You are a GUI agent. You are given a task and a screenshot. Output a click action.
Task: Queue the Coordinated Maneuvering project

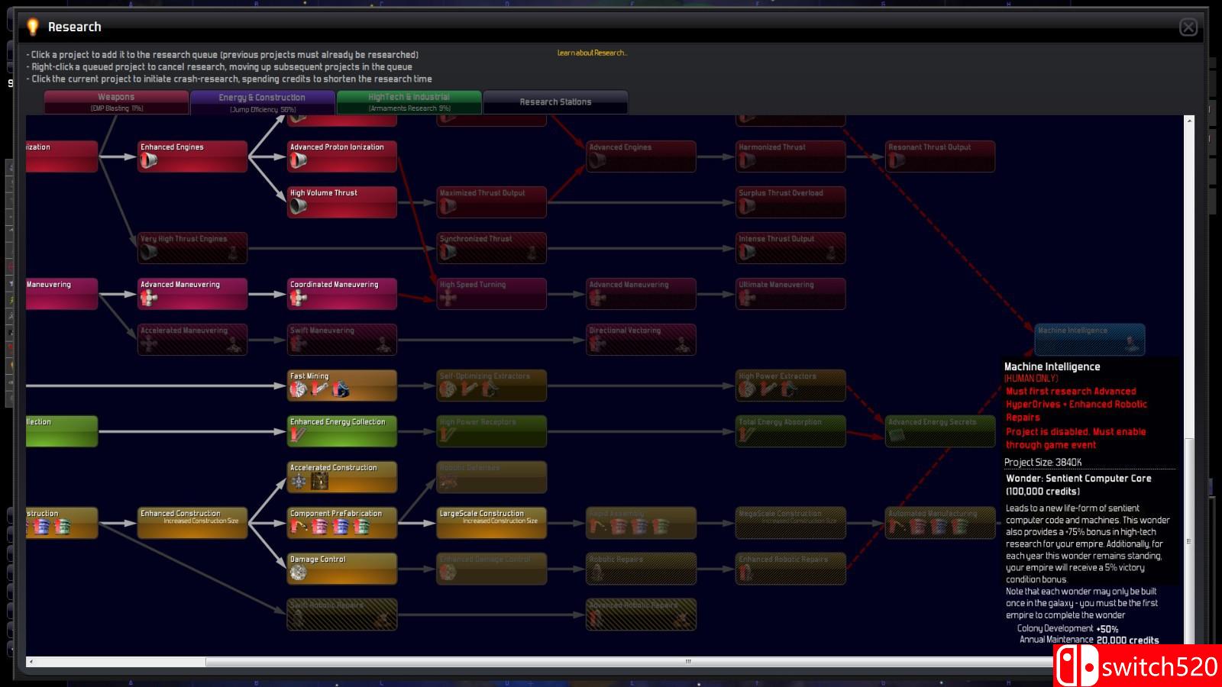click(x=341, y=294)
